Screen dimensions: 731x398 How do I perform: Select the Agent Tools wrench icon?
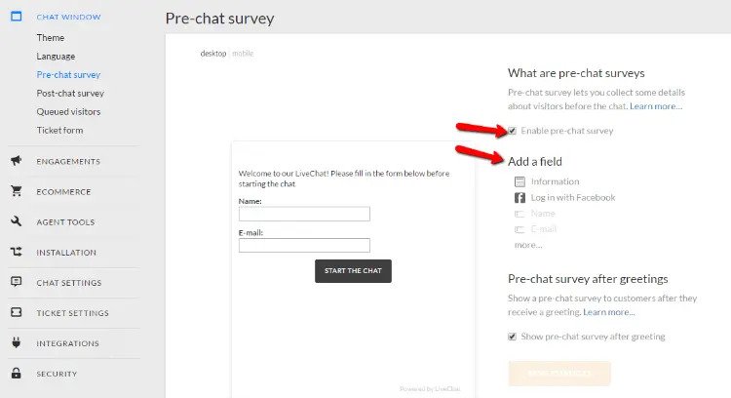click(x=17, y=221)
